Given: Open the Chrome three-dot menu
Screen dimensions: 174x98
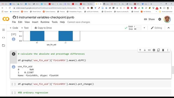Looking at the screenshot, I should tap(171, 8).
